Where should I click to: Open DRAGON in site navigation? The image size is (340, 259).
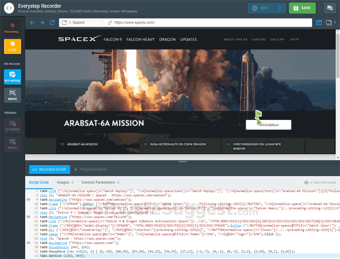point(168,40)
